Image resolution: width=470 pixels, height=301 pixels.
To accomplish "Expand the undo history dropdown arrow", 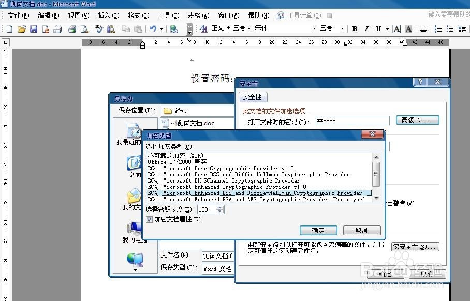I will 162,29.
